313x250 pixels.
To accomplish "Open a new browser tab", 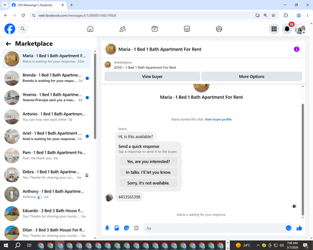I will (71, 5).
